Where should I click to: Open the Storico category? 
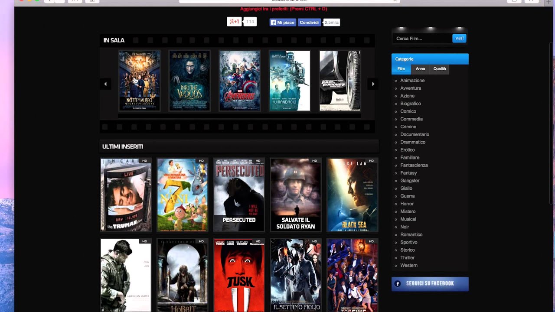(x=408, y=250)
